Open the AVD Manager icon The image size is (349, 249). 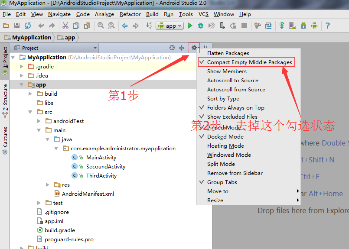[x=293, y=26]
